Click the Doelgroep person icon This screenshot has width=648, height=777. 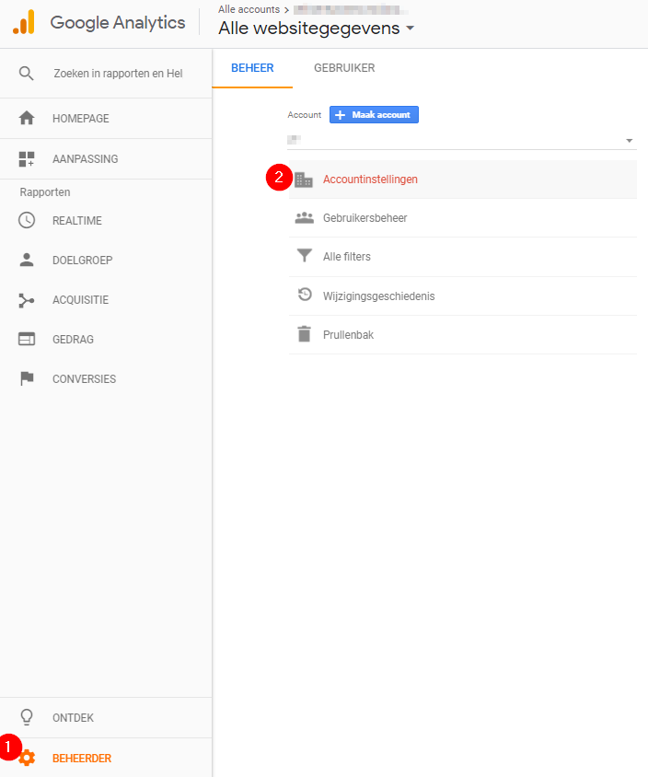click(x=27, y=261)
